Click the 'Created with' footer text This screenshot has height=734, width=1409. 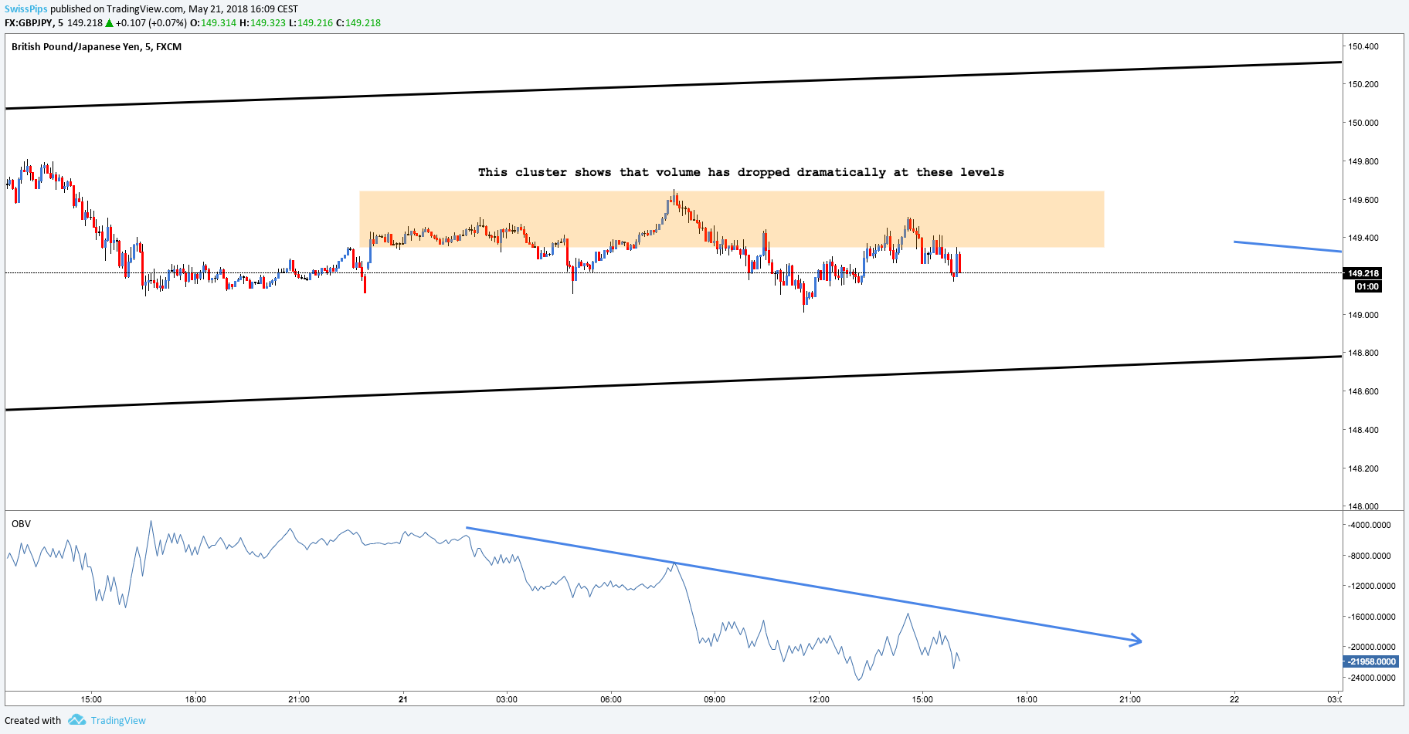32,721
